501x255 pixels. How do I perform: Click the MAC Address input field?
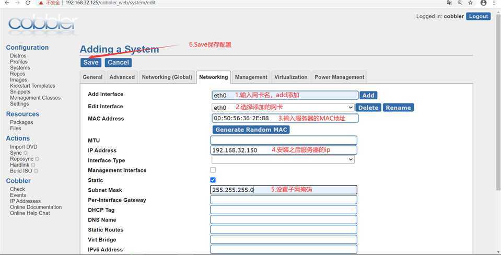tap(285, 118)
